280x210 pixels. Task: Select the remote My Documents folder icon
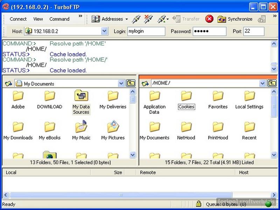155,127
